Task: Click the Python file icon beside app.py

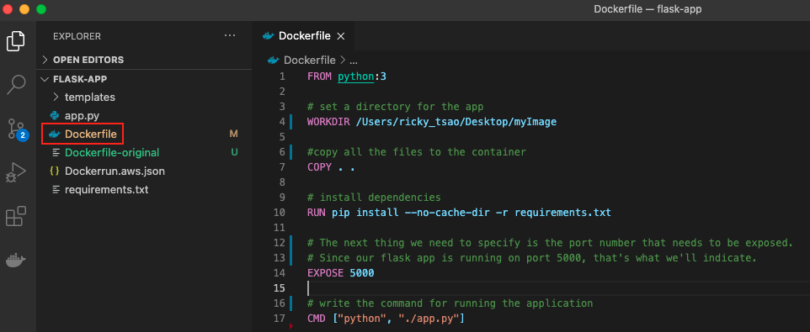Action: coord(54,115)
